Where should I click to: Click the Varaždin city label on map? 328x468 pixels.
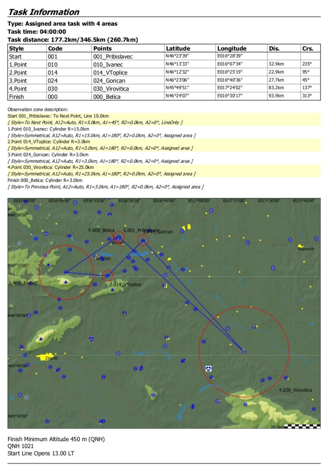tap(103, 258)
